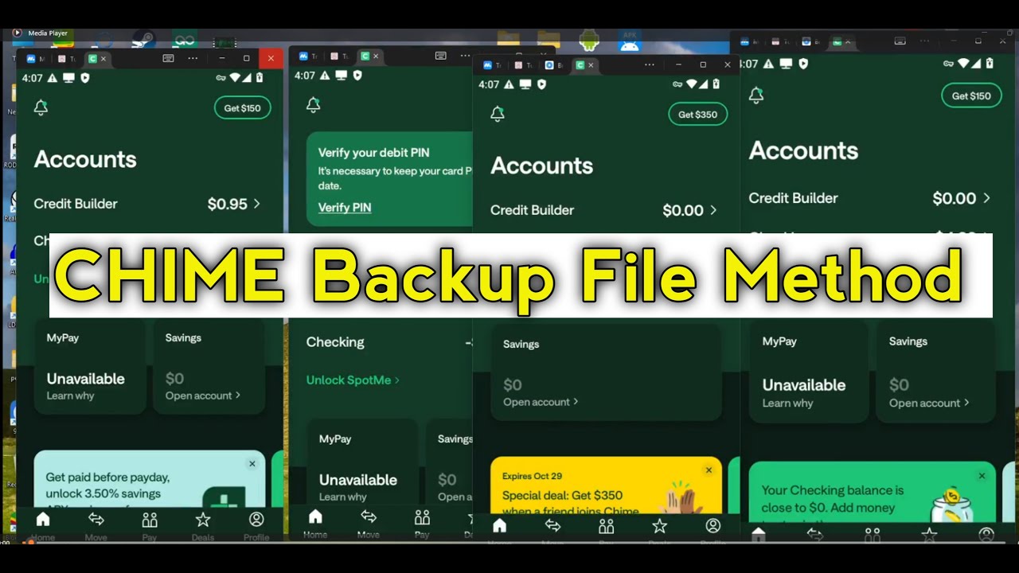Screen dimensions: 1019x573
Task: Open Pay tab in second window
Action: [422, 524]
